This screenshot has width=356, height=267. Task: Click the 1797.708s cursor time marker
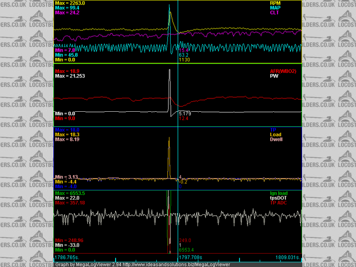pyautogui.click(x=190, y=258)
